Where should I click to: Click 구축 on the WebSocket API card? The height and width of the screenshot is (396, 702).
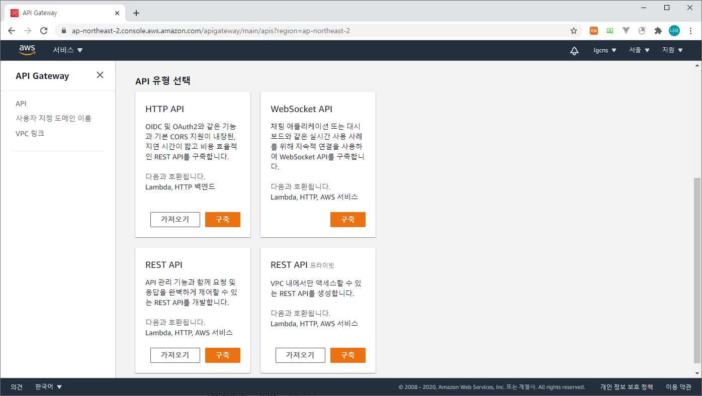click(348, 220)
